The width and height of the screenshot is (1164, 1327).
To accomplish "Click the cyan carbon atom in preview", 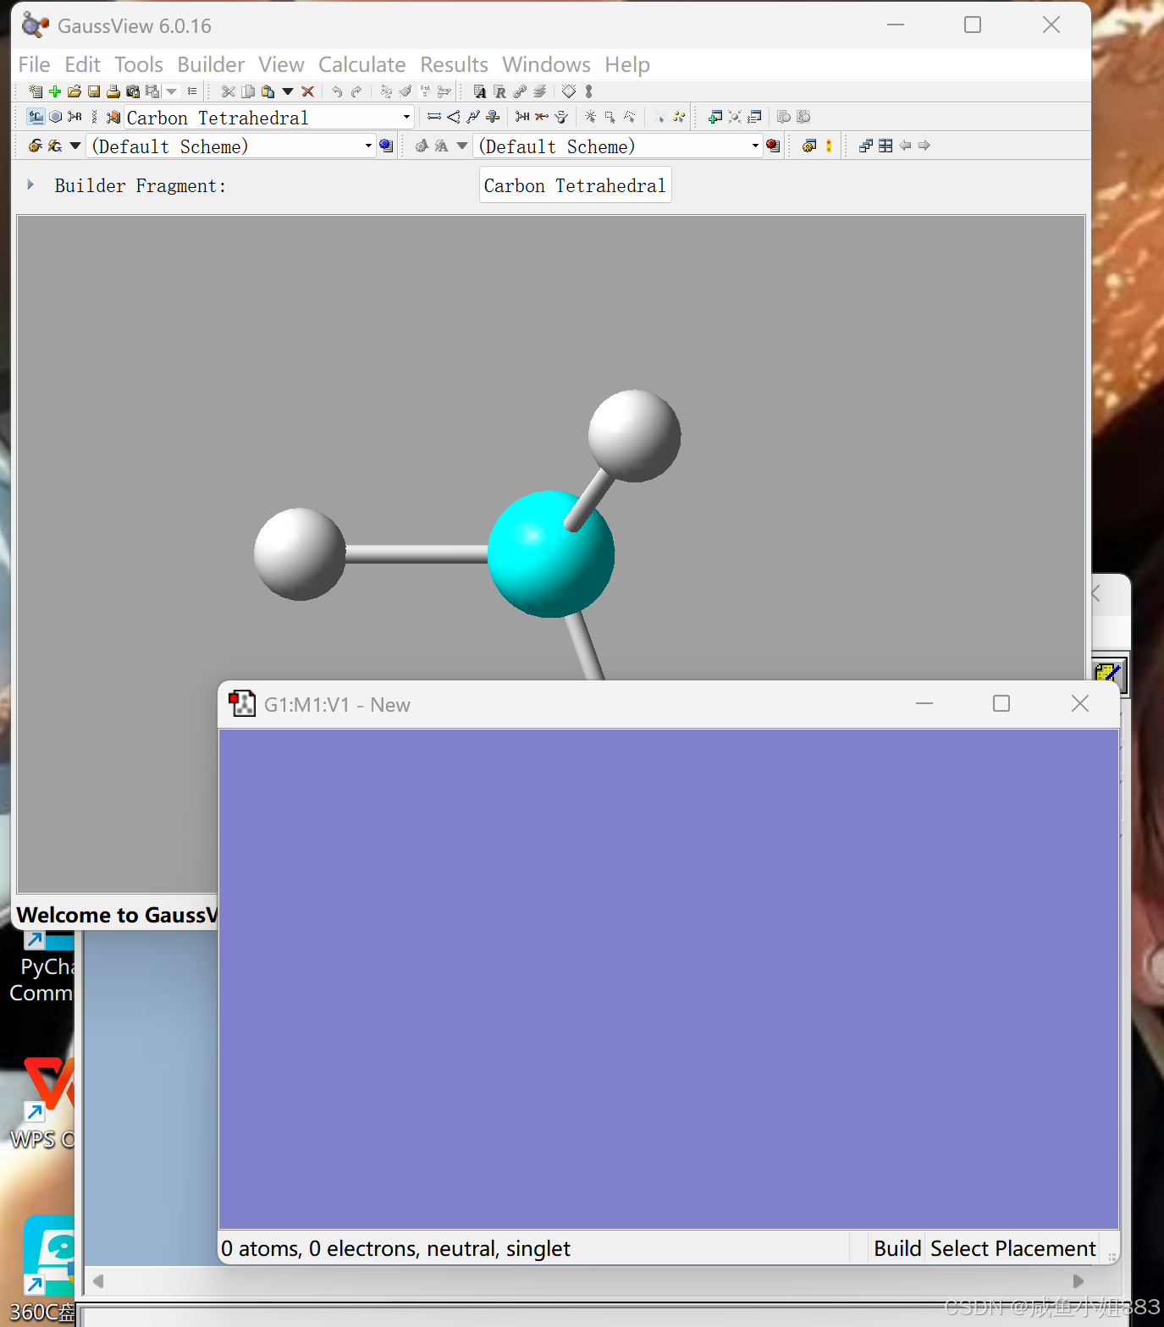I will click(x=550, y=554).
